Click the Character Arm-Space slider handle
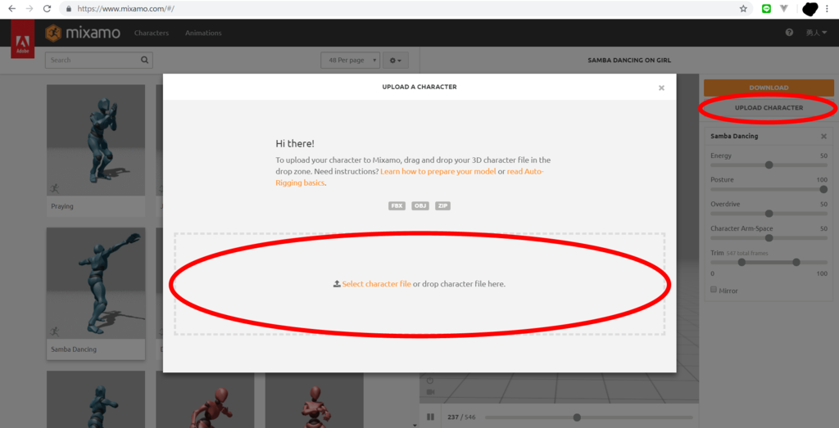Screen dimensions: 839x428 [769, 238]
